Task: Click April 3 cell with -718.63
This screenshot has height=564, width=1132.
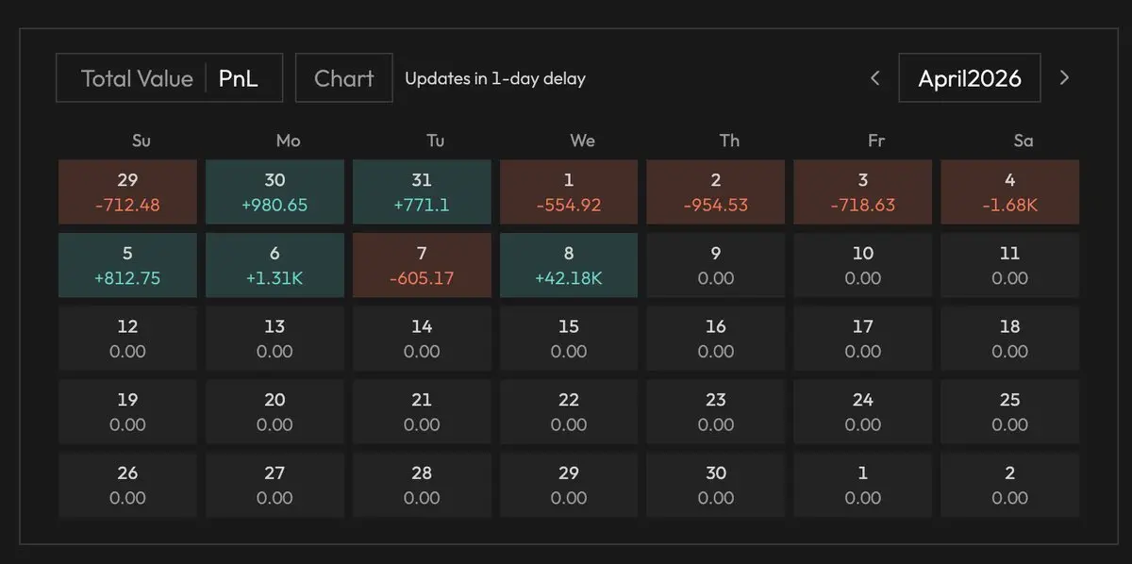Action: click(863, 192)
